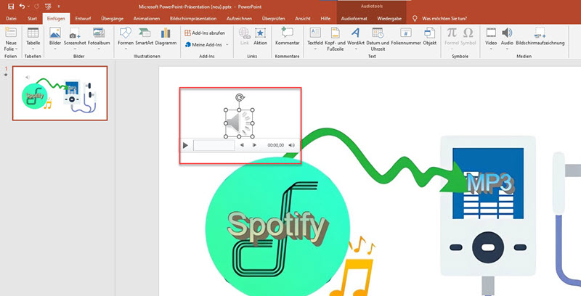The width and height of the screenshot is (581, 296).
Task: Click the Audio media icon
Action: (507, 33)
